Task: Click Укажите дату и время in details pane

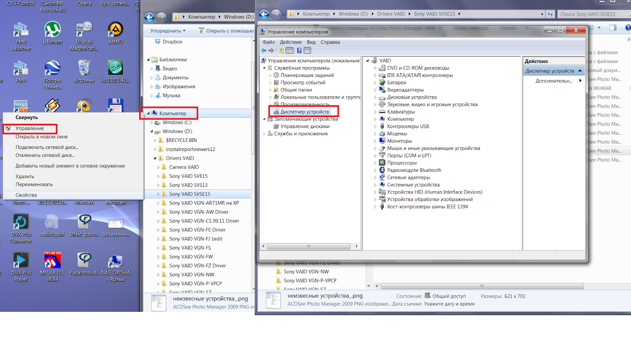Action: click(x=449, y=304)
